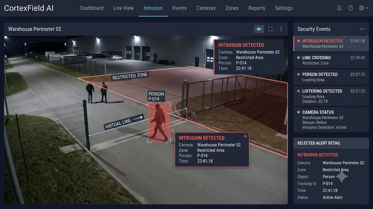Click the detail panel time value 22:41:18
The image size is (373, 209).
330,190
